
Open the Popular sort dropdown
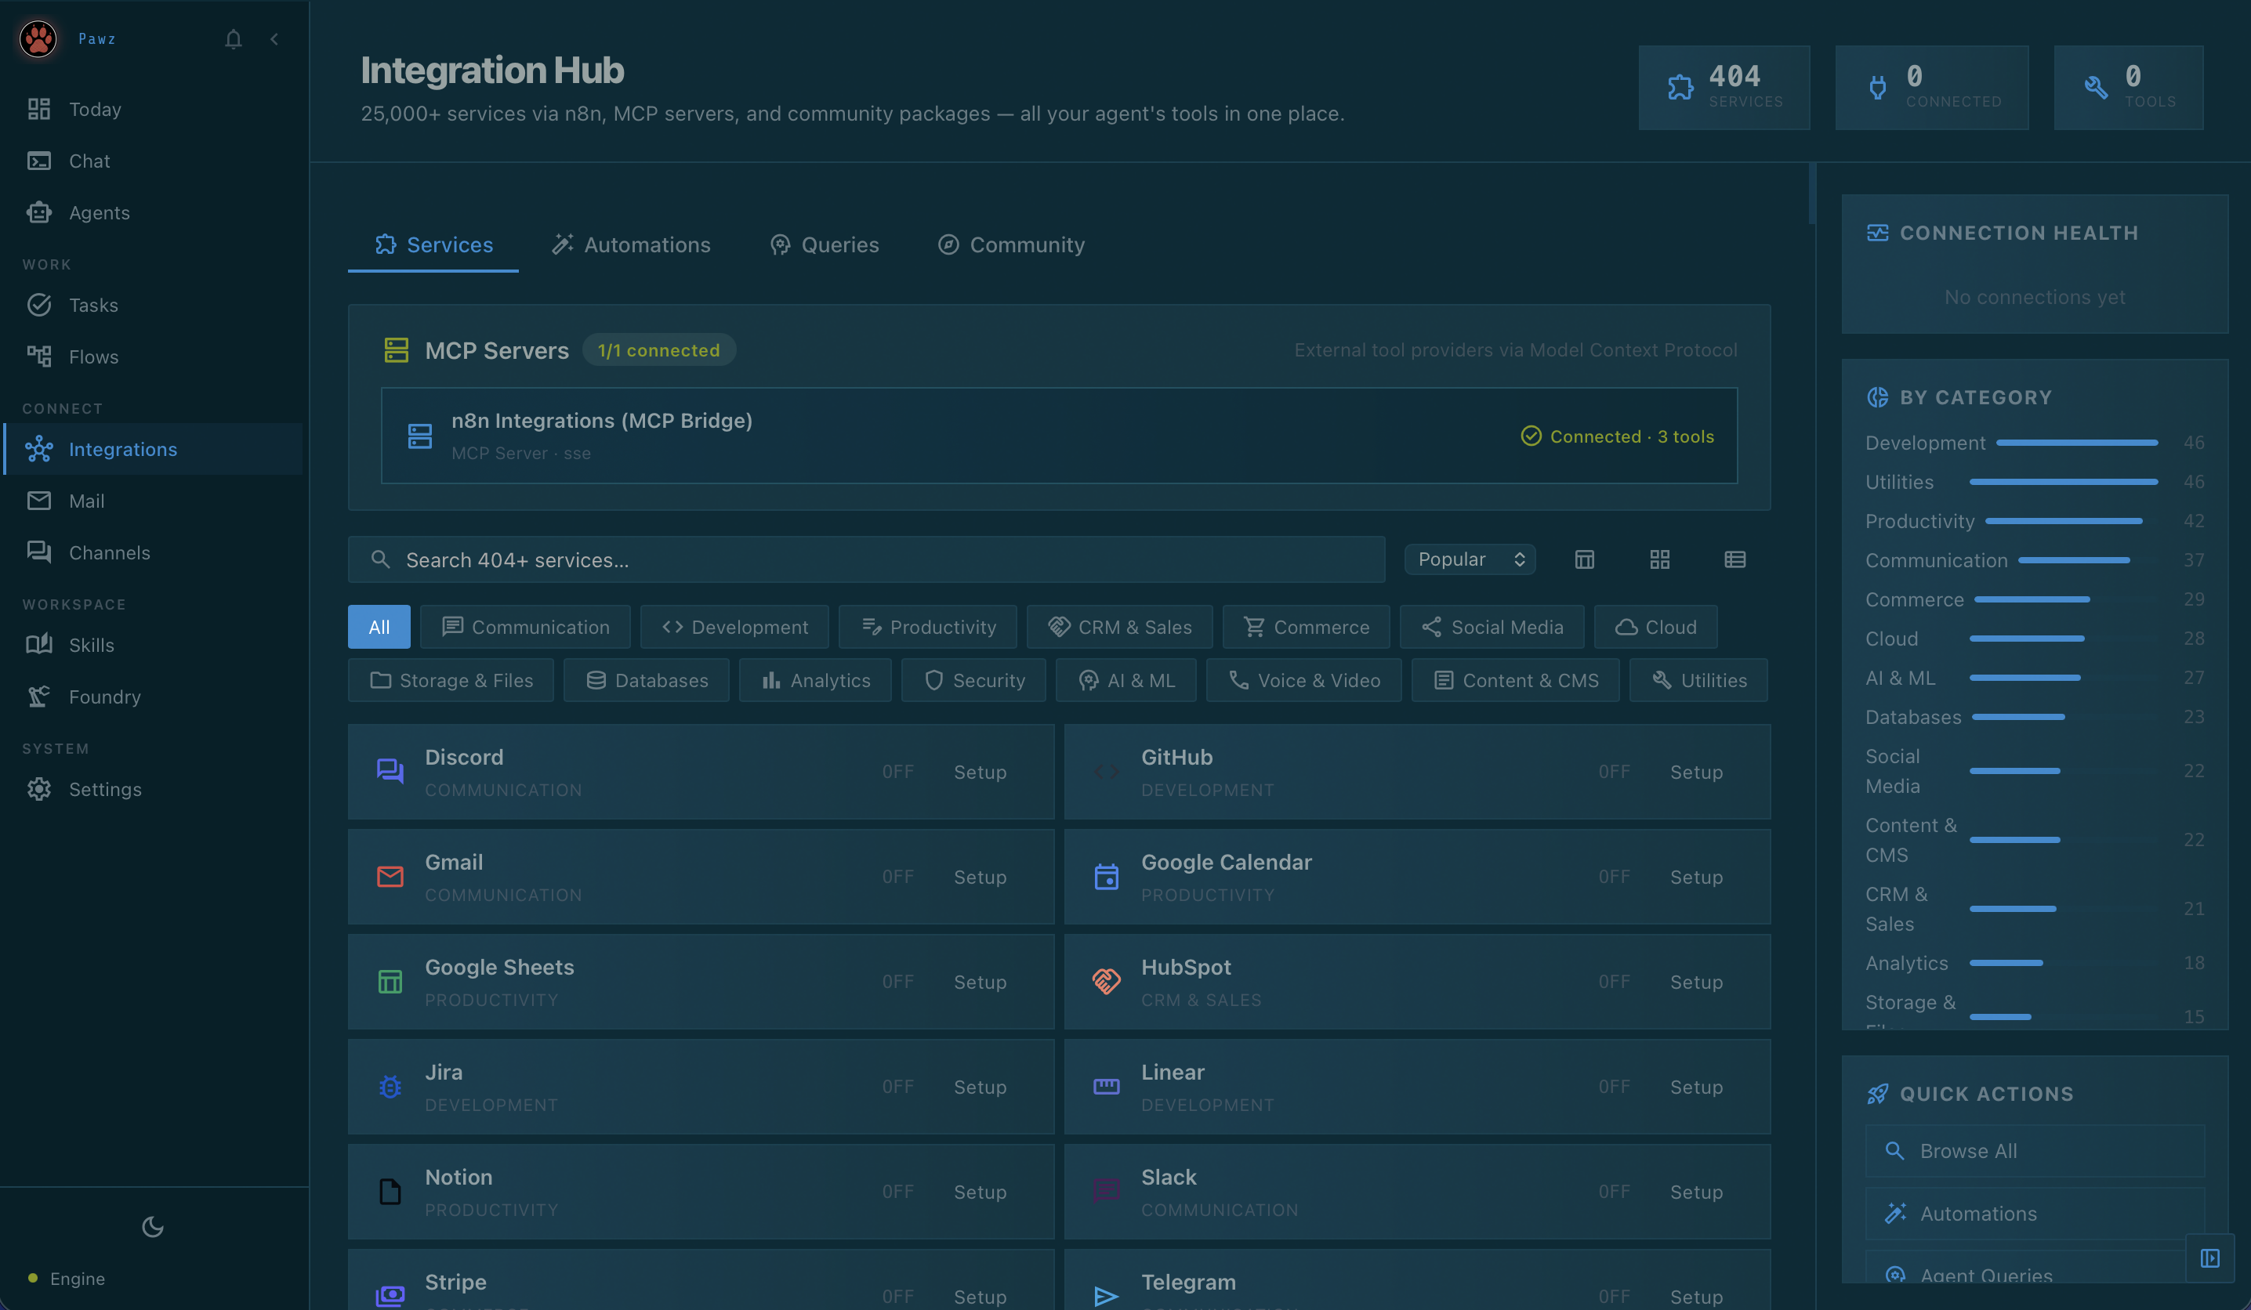(1469, 559)
